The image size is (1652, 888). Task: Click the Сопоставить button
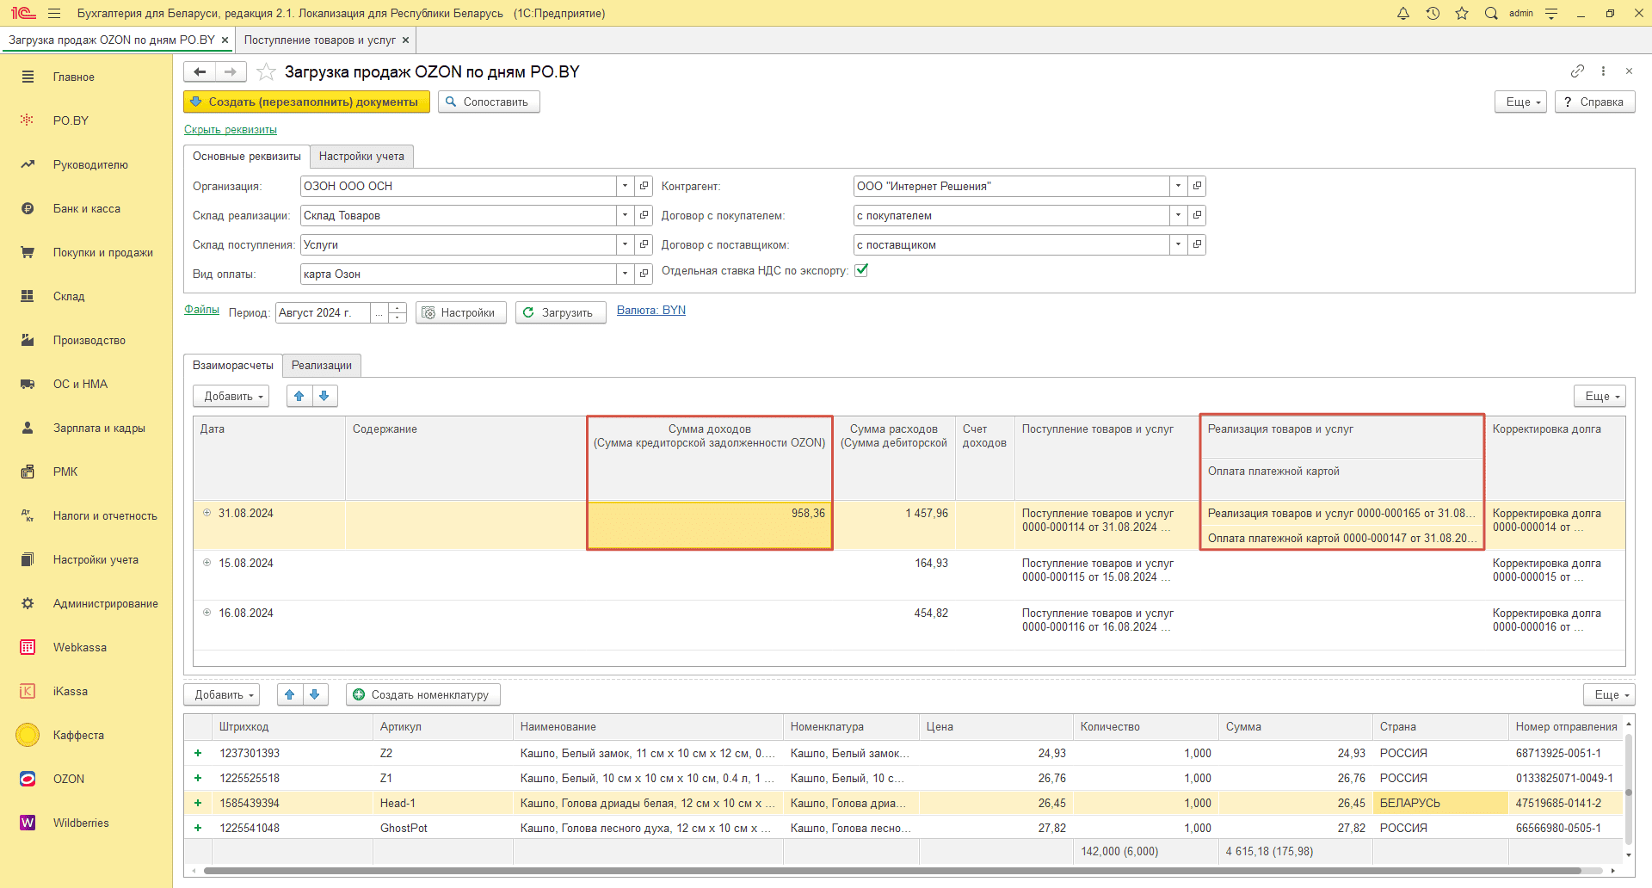(x=489, y=102)
